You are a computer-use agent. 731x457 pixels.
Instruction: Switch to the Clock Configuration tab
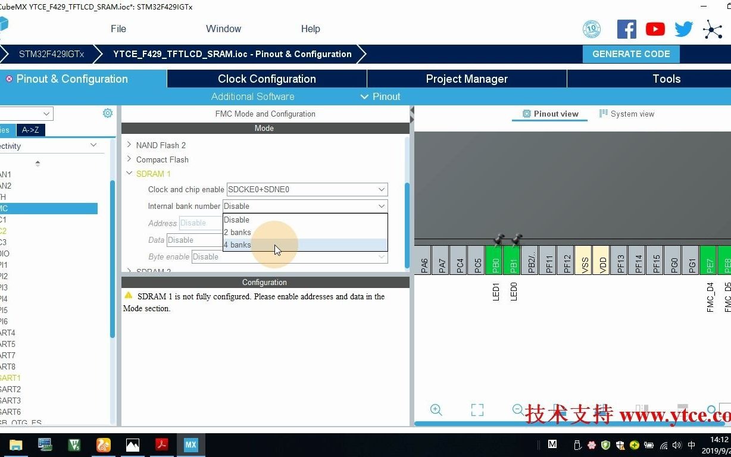[x=266, y=79]
